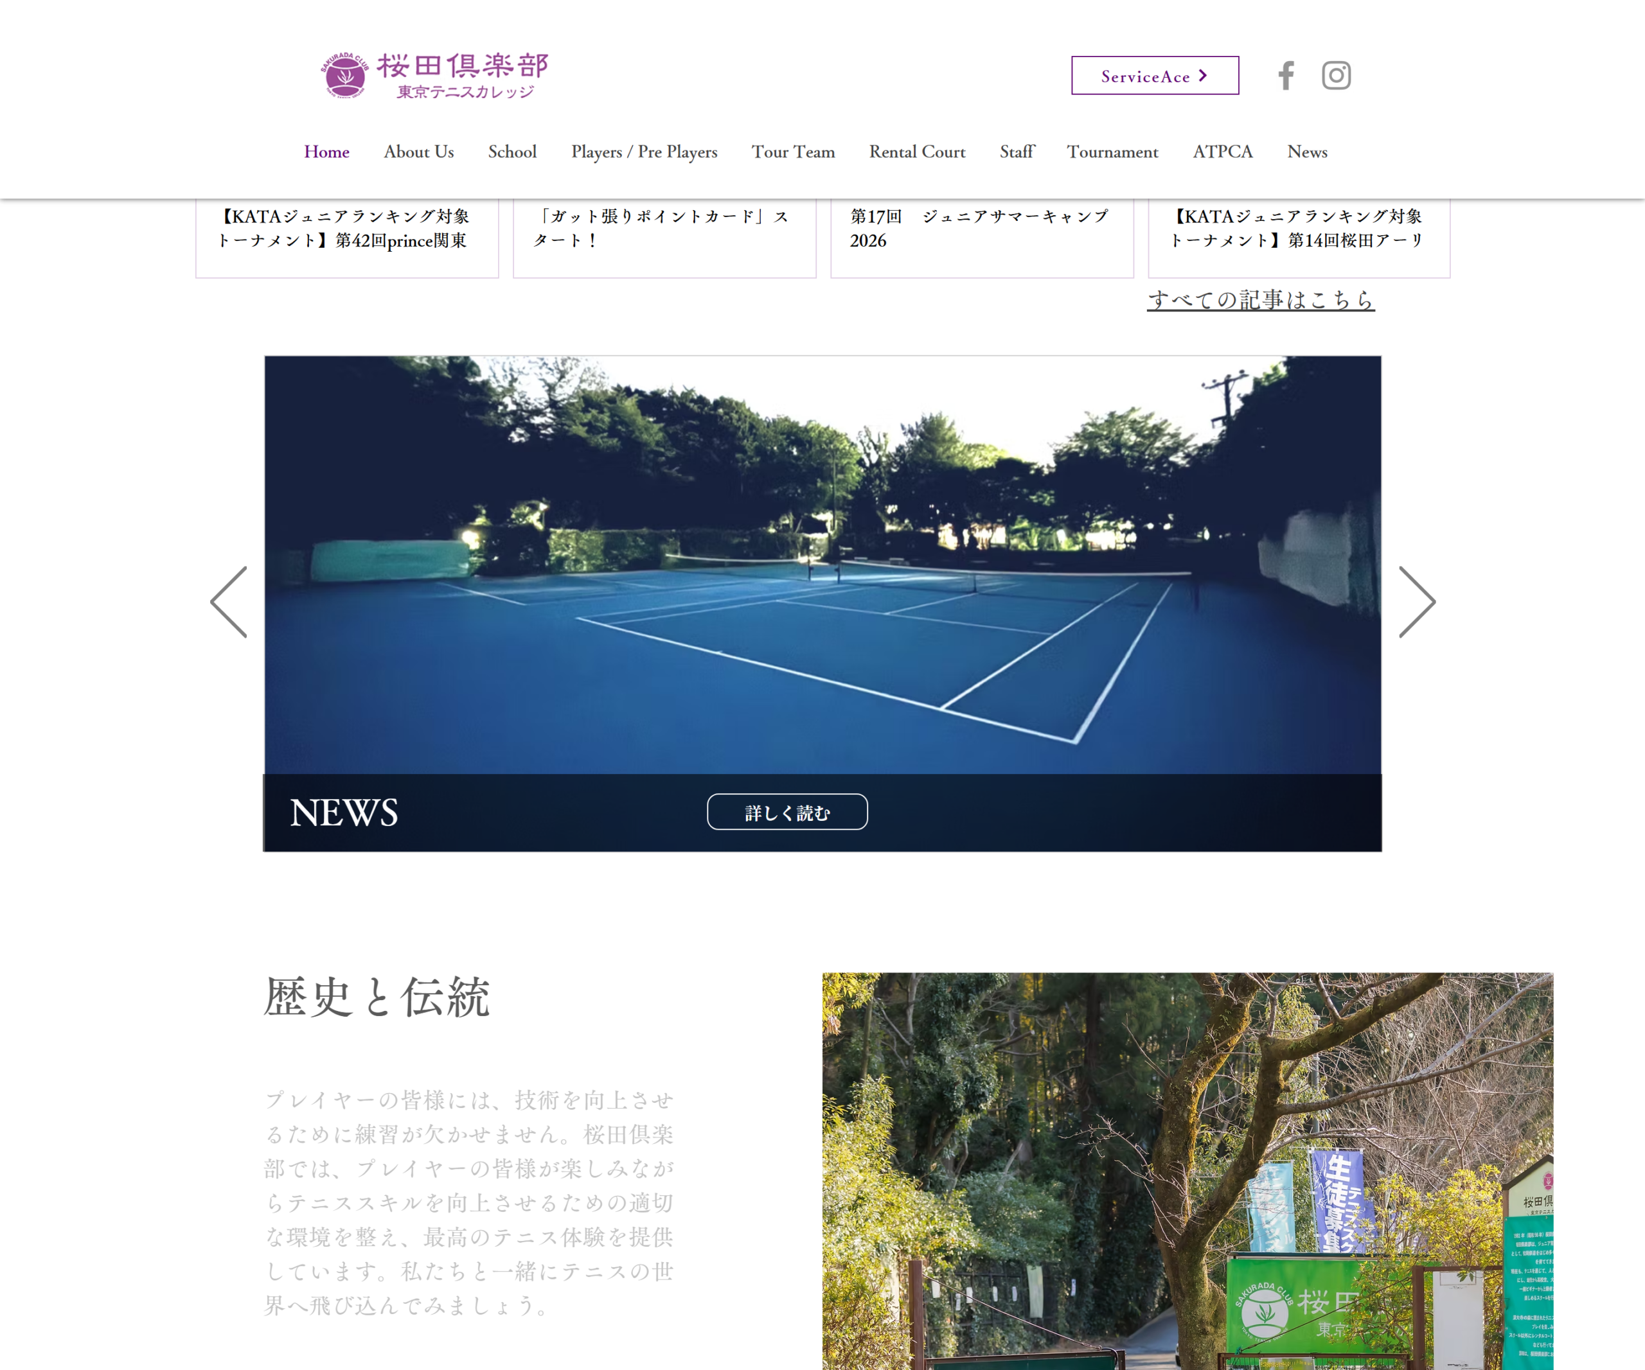Advance slideshow with right arrow
1645x1370 pixels.
click(1417, 602)
